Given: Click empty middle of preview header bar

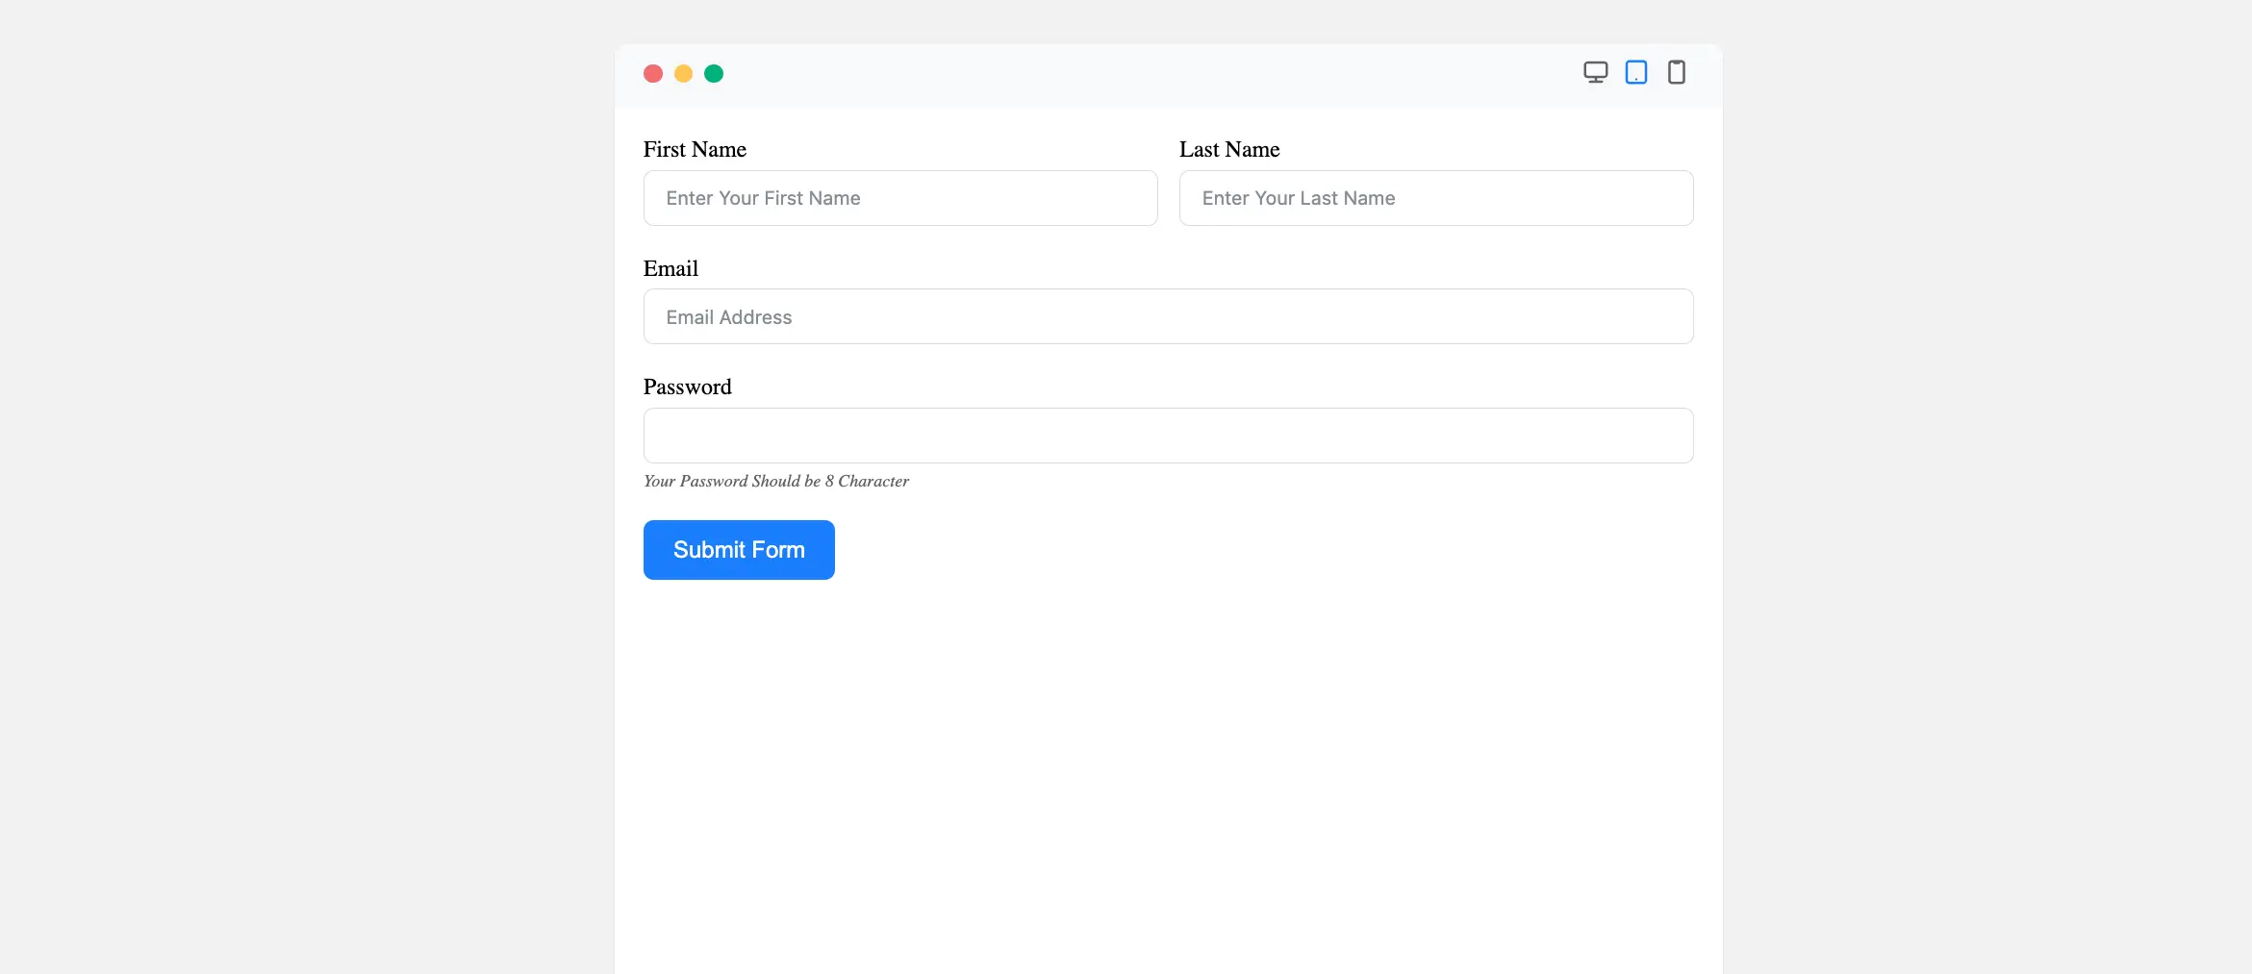Looking at the screenshot, I should [1154, 74].
